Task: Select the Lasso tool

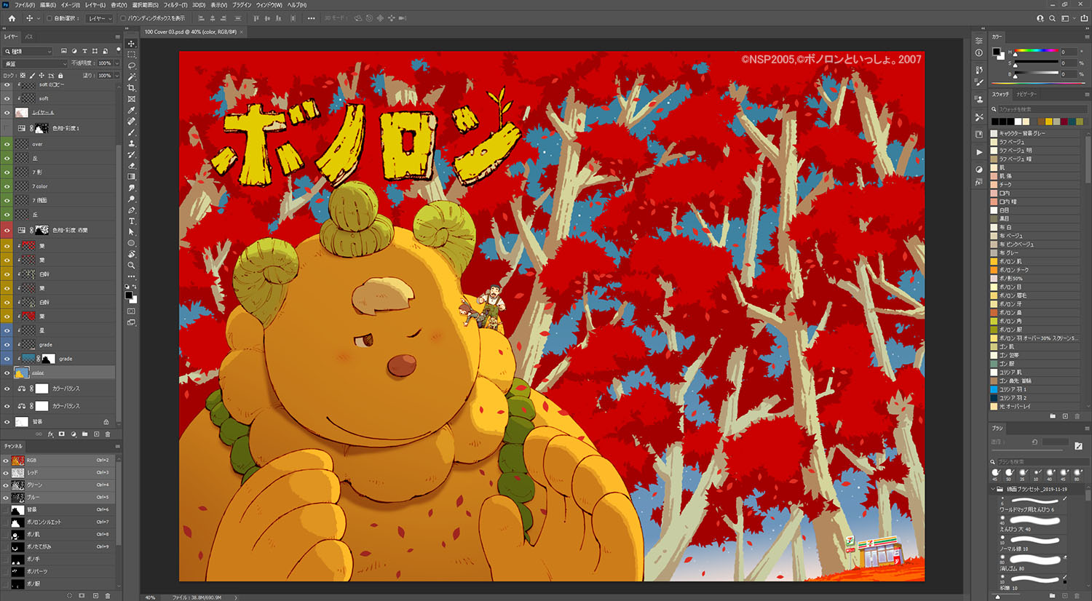Action: click(132, 65)
